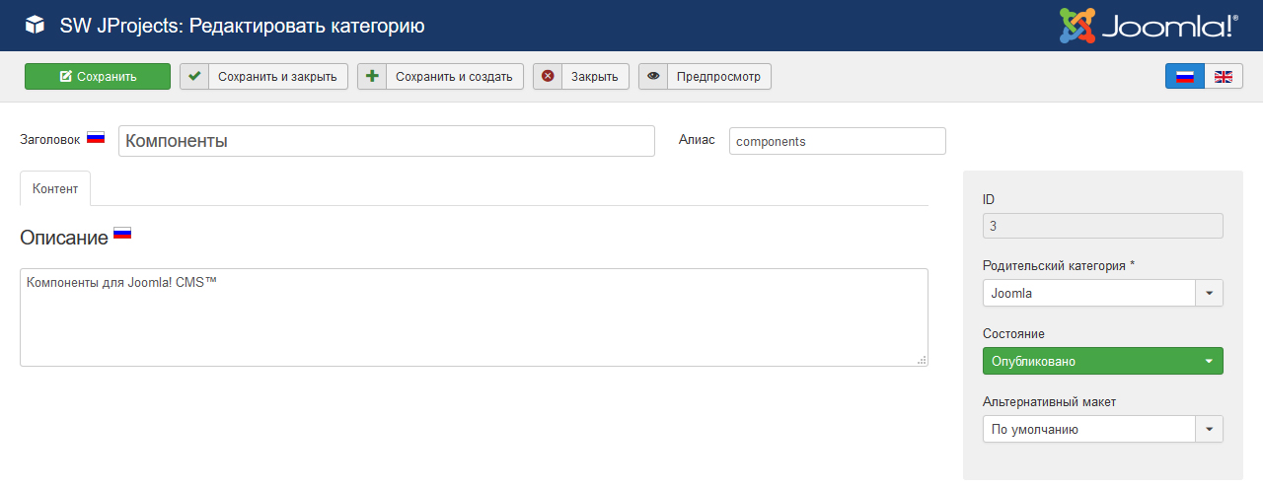Click the green checkmark icon on Save and close
Viewport: 1263px width, 488px height.
coord(194,77)
